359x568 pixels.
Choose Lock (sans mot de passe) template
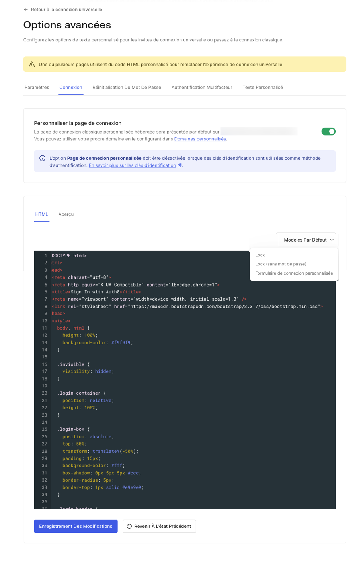click(281, 264)
